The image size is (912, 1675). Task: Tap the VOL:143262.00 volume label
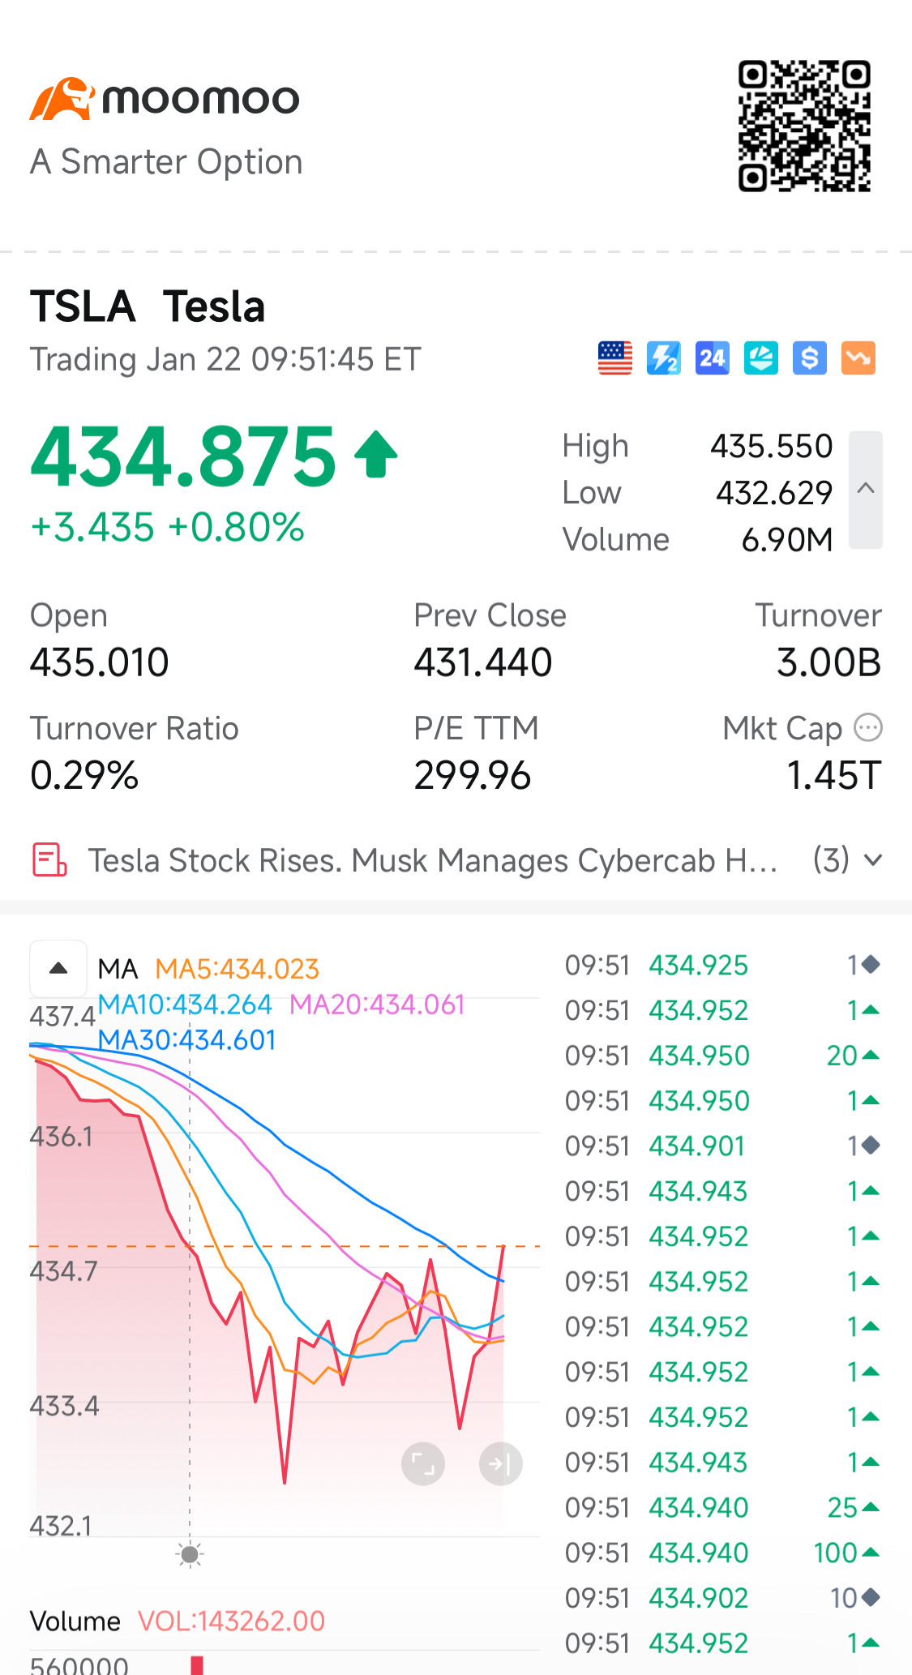(231, 1621)
